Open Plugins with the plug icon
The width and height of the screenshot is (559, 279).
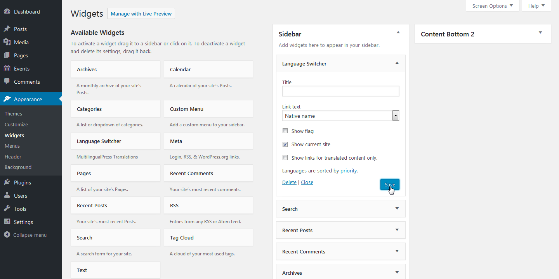coord(8,182)
